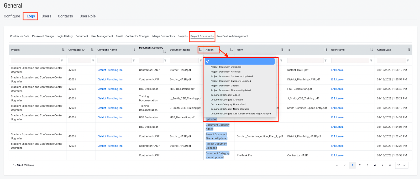The image size is (420, 179).
Task: Click the Project column filter input
Action: point(35,61)
